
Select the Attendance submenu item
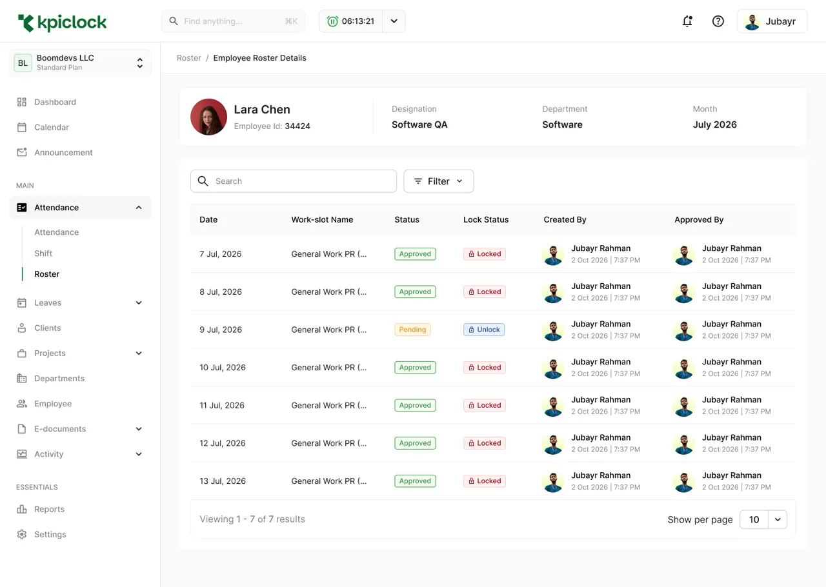(x=57, y=232)
